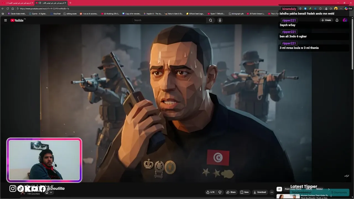354x199 pixels.
Task: Select the From Louay Cherni chip
Action: (x=293, y=189)
